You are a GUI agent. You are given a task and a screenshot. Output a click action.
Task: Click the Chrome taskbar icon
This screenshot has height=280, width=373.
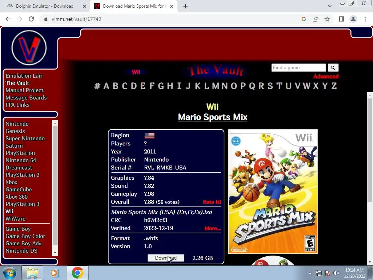point(77,273)
